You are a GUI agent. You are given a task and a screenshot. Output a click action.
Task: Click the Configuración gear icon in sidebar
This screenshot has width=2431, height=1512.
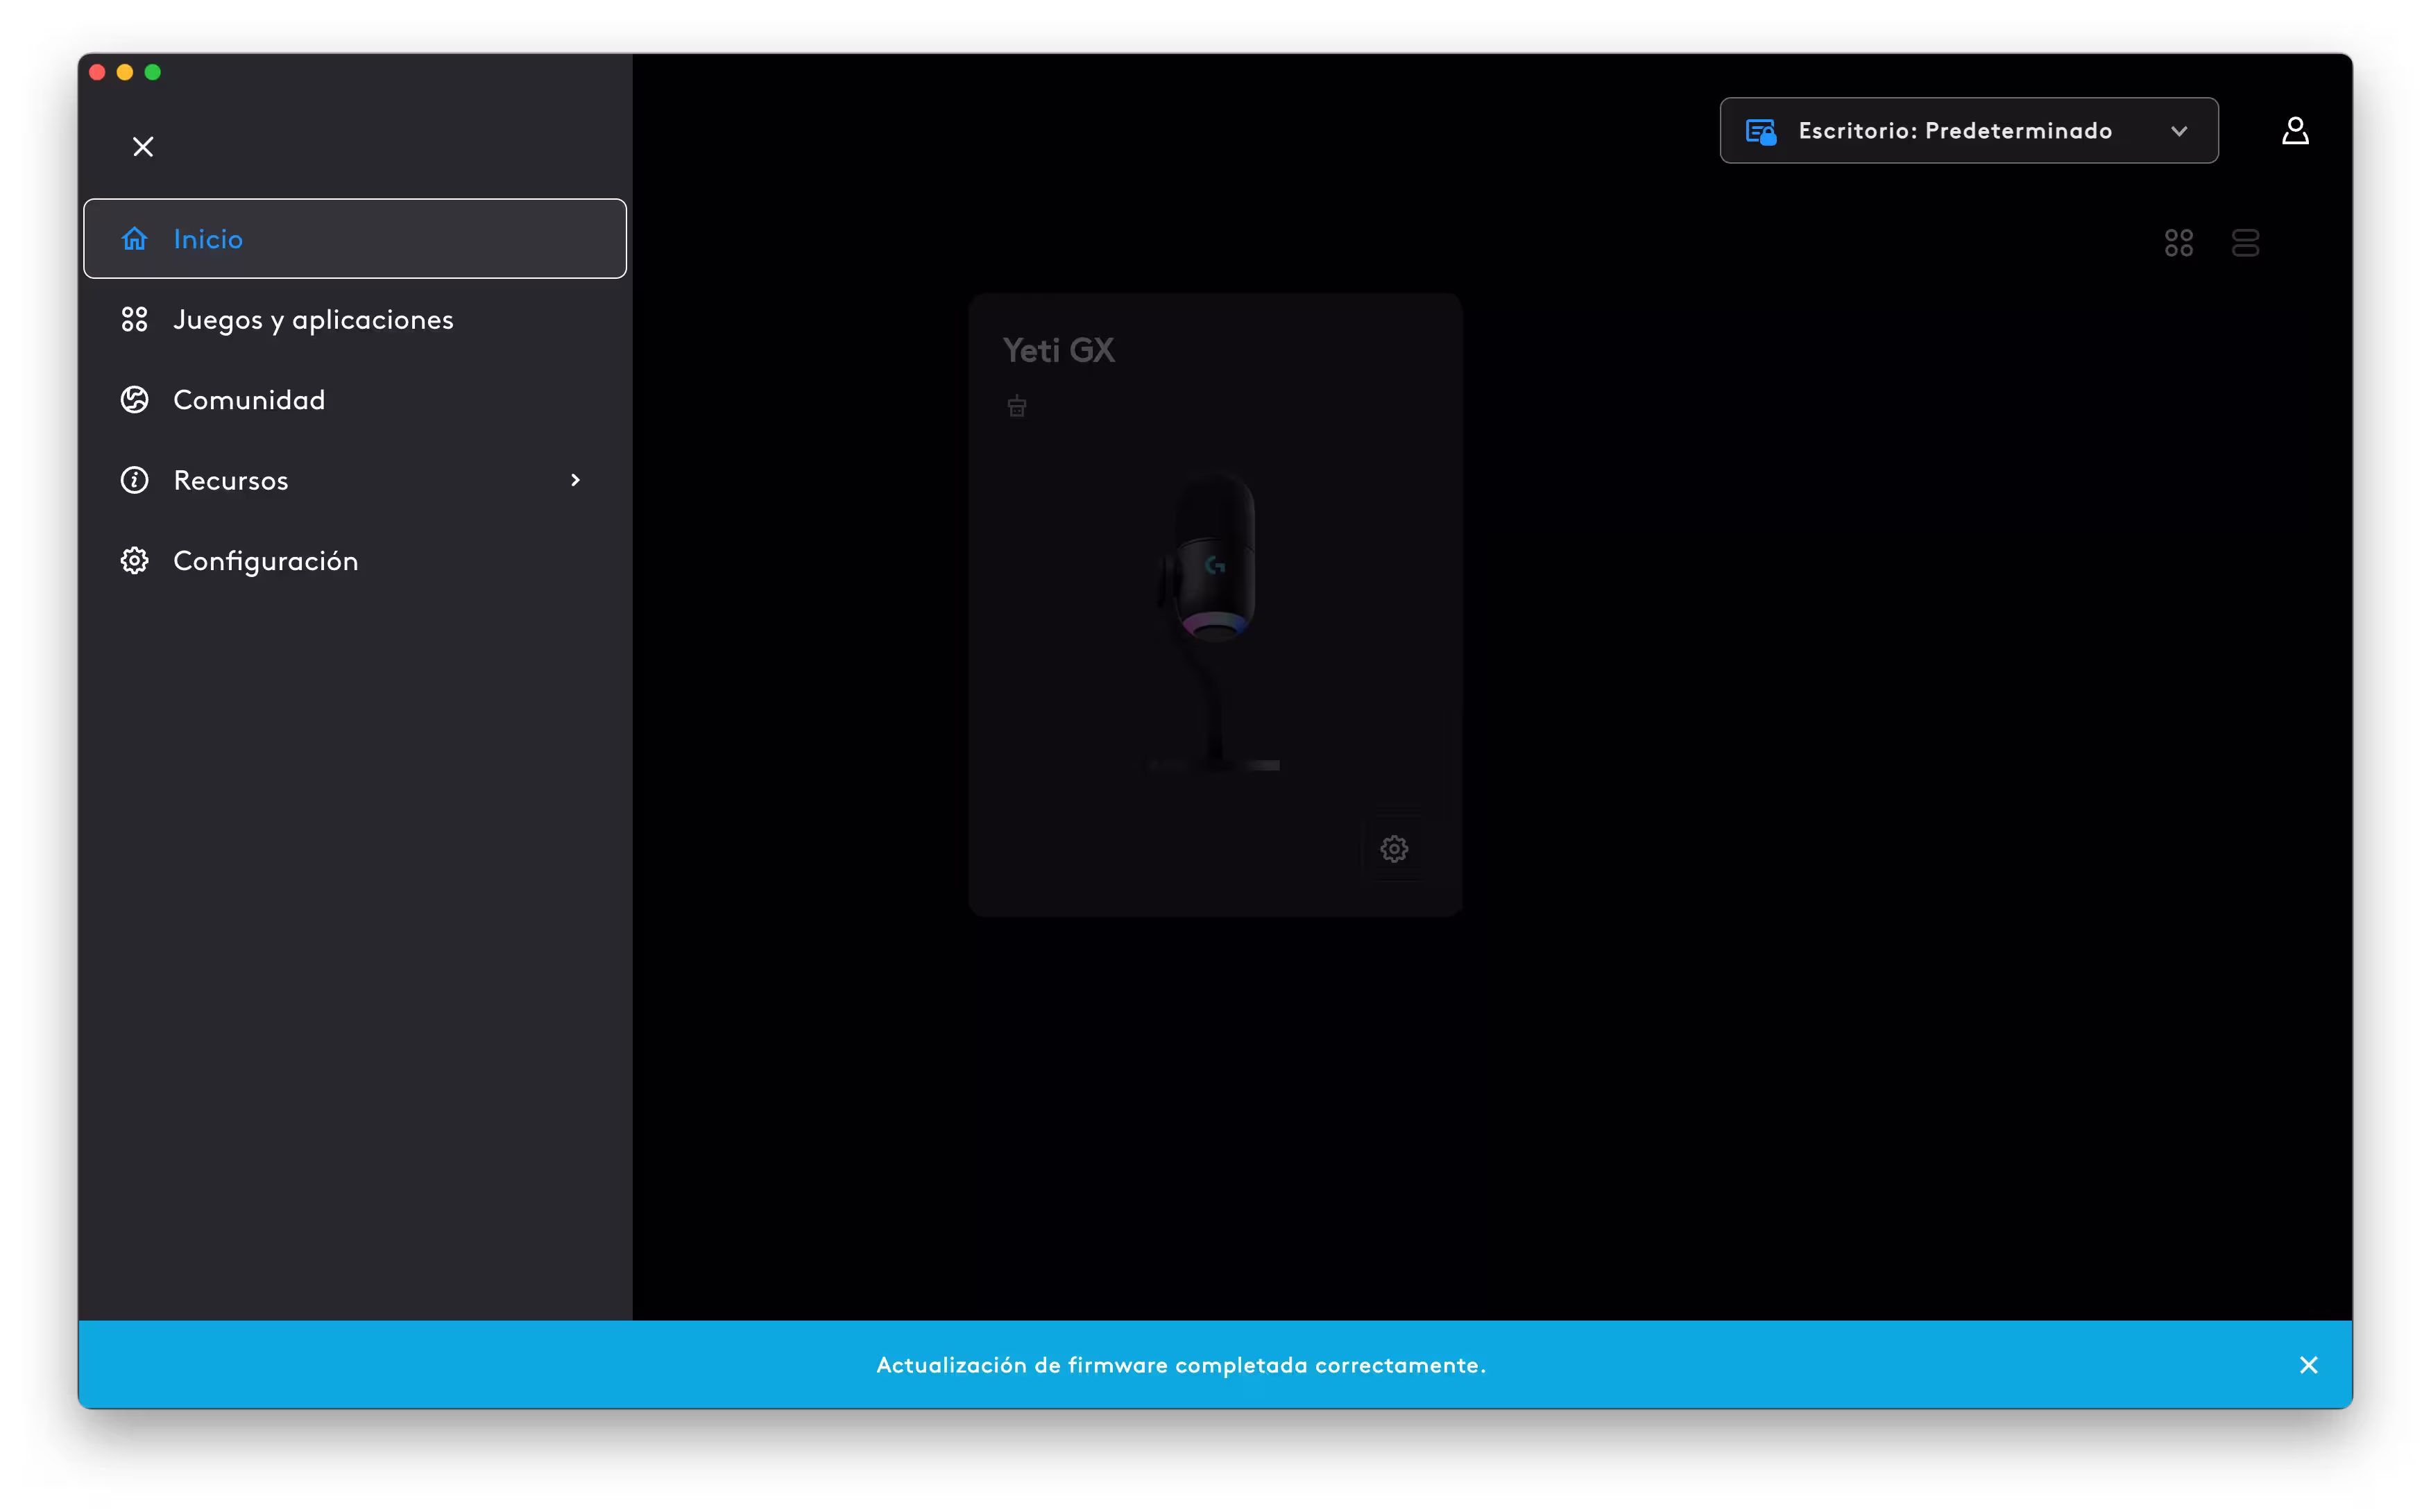click(135, 561)
